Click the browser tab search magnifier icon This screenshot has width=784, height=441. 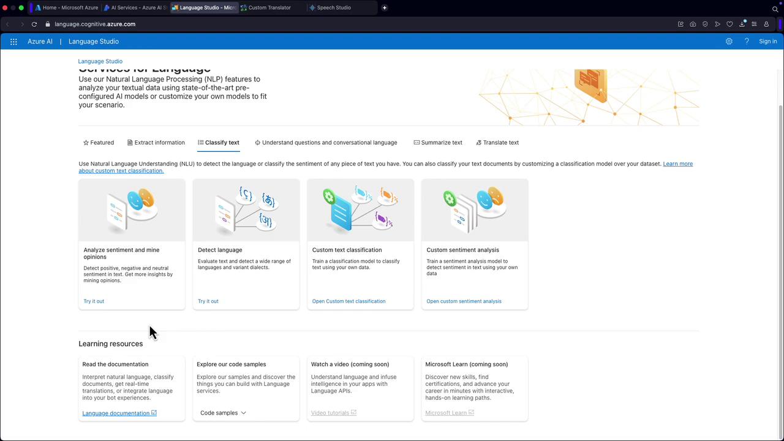click(775, 9)
